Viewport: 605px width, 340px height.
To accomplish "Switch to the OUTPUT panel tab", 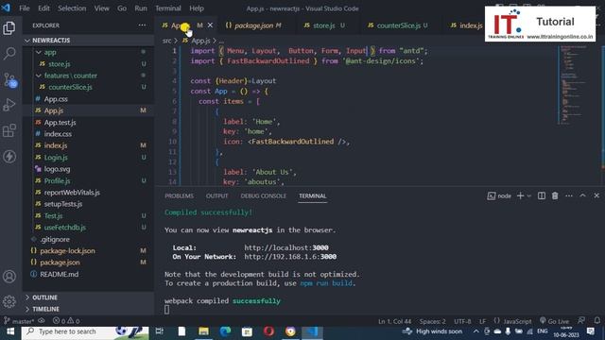I will [216, 195].
